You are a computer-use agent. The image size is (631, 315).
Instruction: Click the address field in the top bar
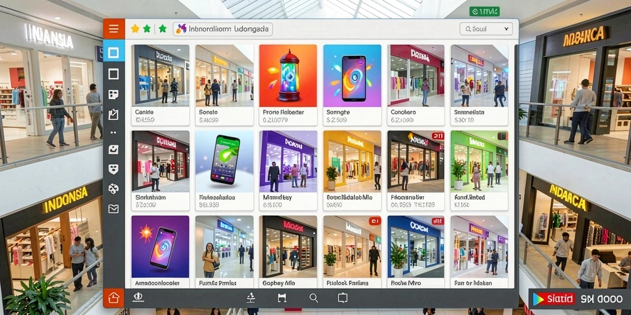pos(223,29)
